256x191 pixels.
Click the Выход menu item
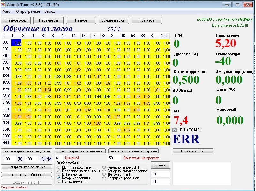pos(50,11)
